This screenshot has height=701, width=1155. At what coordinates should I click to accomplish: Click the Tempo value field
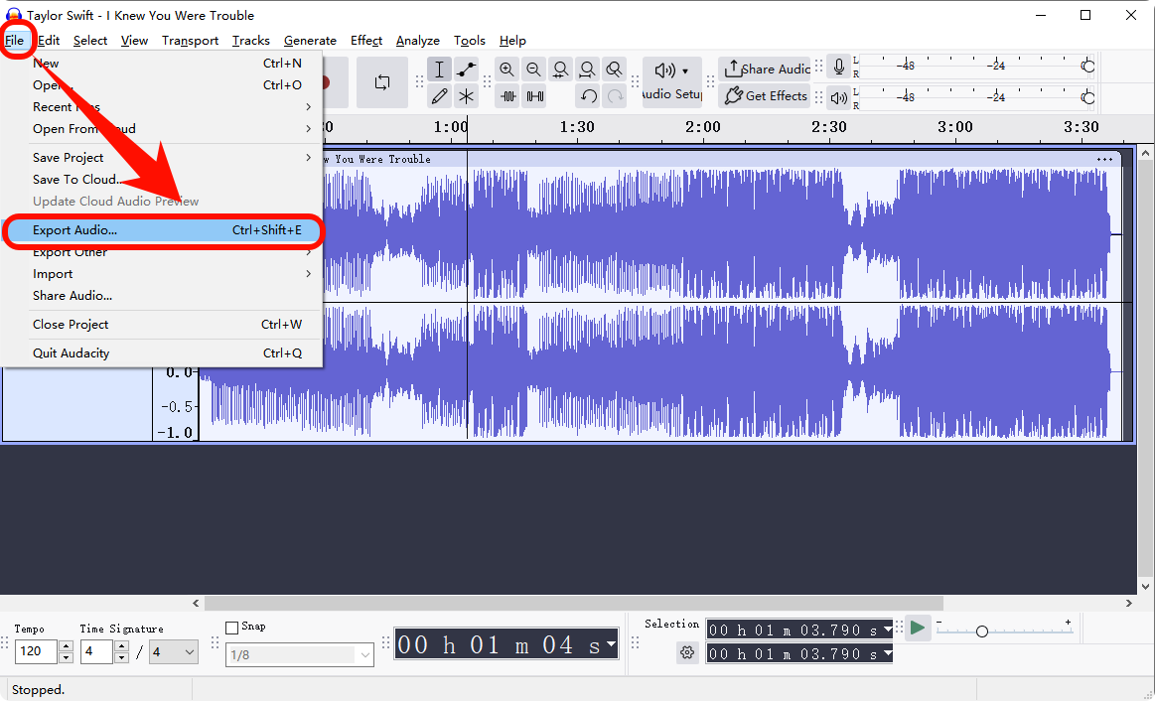(36, 651)
